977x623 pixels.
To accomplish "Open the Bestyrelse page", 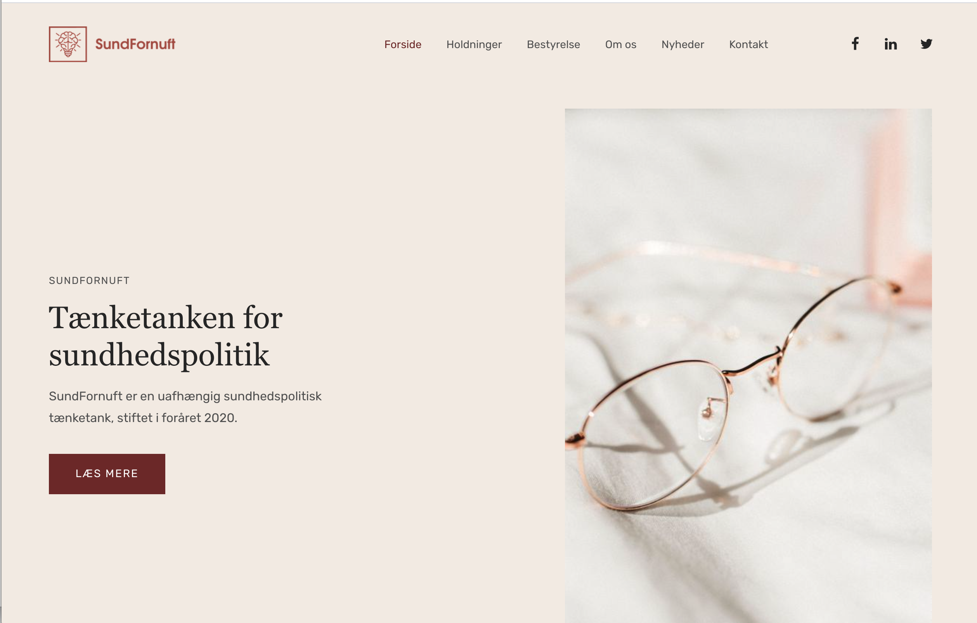I will tap(553, 44).
